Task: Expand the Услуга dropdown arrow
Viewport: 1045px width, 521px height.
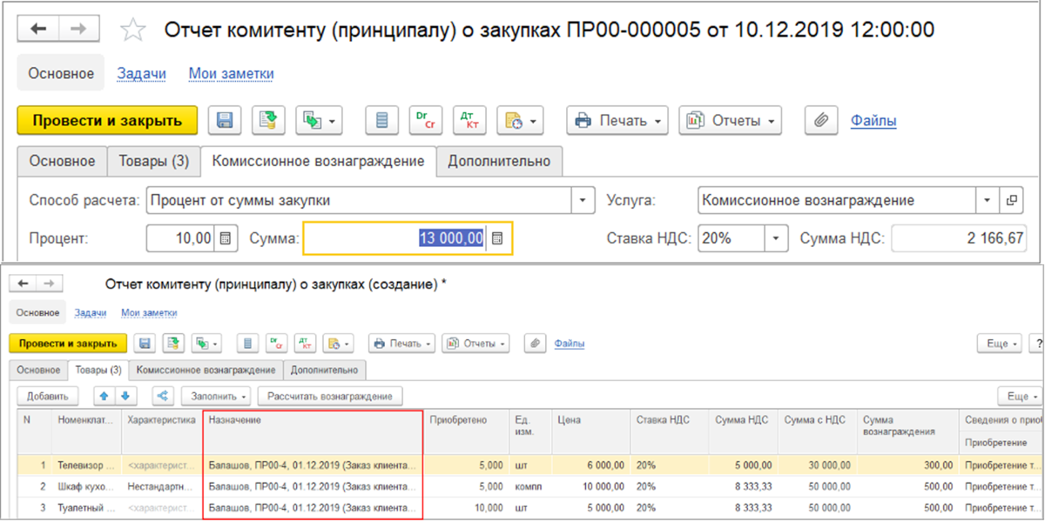Action: (988, 200)
